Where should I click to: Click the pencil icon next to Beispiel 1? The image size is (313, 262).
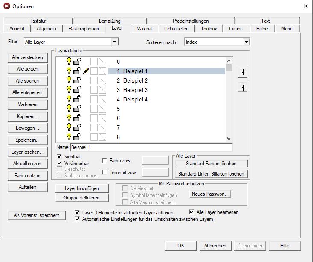pyautogui.click(x=86, y=71)
